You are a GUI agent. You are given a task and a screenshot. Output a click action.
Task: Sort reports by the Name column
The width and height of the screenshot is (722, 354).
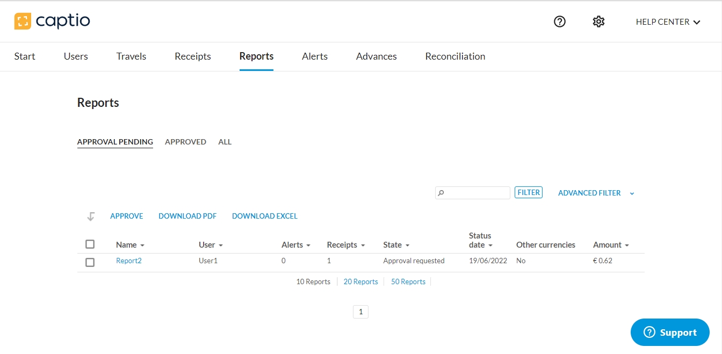[x=130, y=245]
